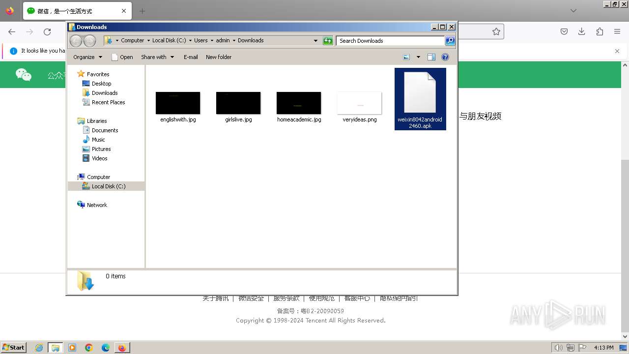Open the 使用规范 footer link
629x354 pixels.
click(322, 298)
